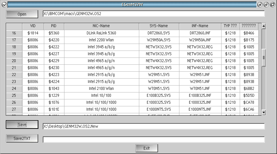Click the SYS-Name column header
The width and height of the screenshot is (277, 154).
tap(159, 26)
